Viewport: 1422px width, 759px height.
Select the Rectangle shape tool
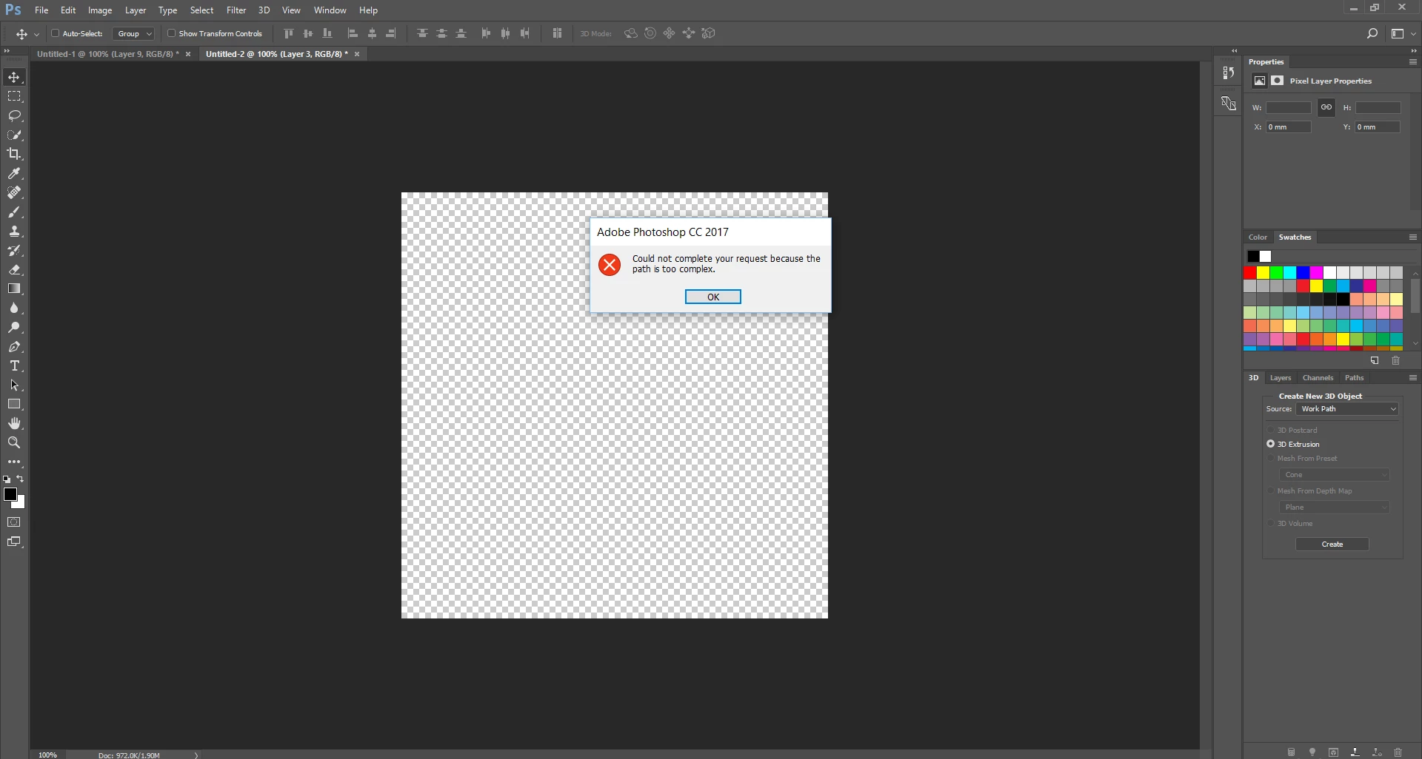click(x=14, y=404)
